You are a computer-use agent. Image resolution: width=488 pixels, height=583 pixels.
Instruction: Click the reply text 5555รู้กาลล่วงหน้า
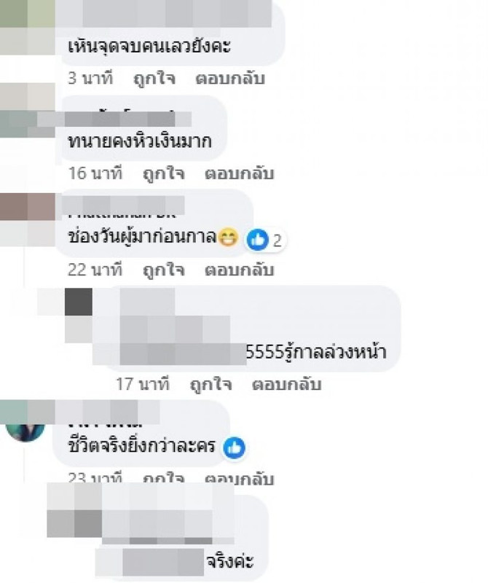316,352
